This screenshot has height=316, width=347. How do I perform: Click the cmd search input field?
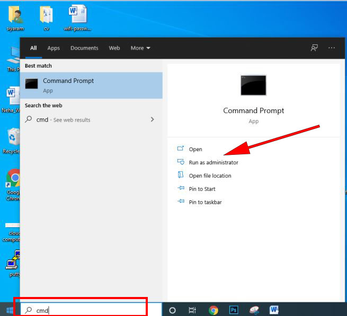[x=85, y=310]
